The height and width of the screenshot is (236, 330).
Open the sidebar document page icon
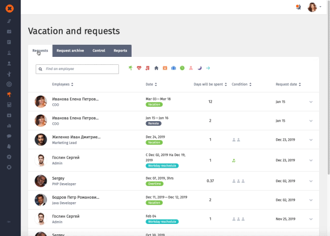point(9,42)
